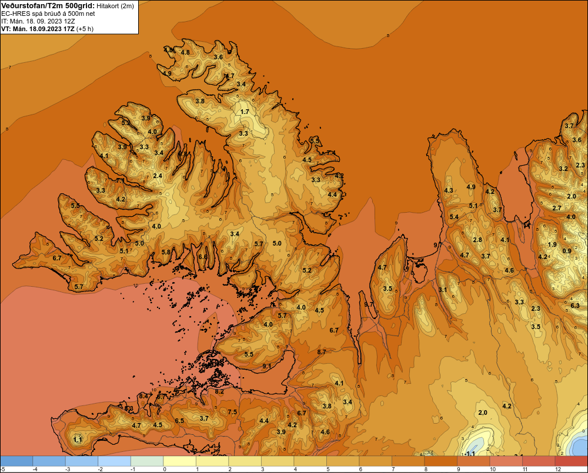
Task: Click the '2.8' temperature value on map
Action: click(x=477, y=240)
